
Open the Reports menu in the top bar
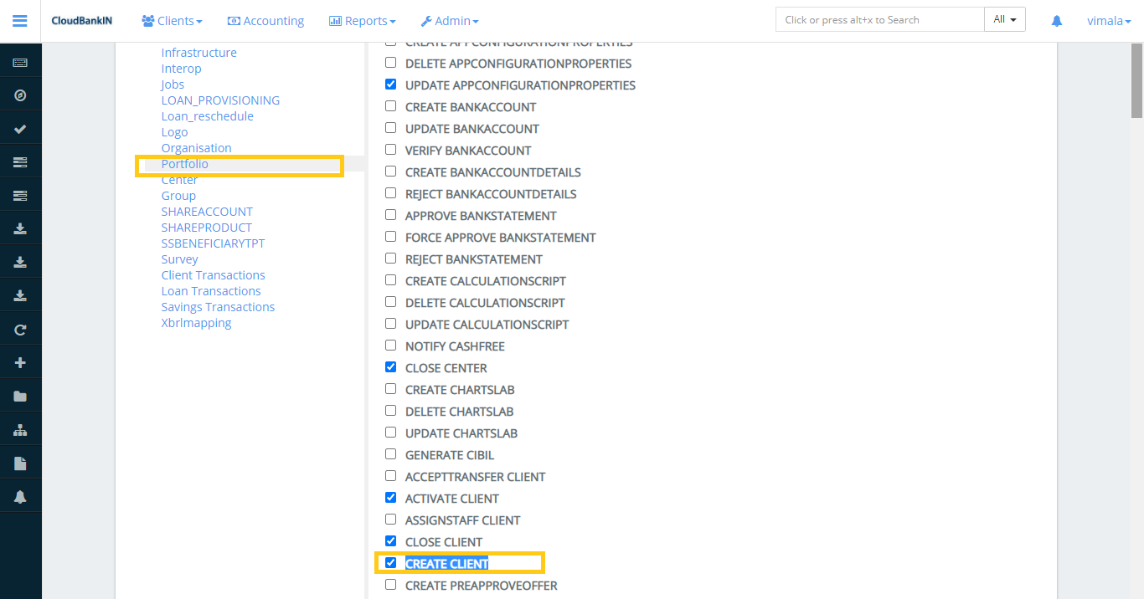(362, 20)
